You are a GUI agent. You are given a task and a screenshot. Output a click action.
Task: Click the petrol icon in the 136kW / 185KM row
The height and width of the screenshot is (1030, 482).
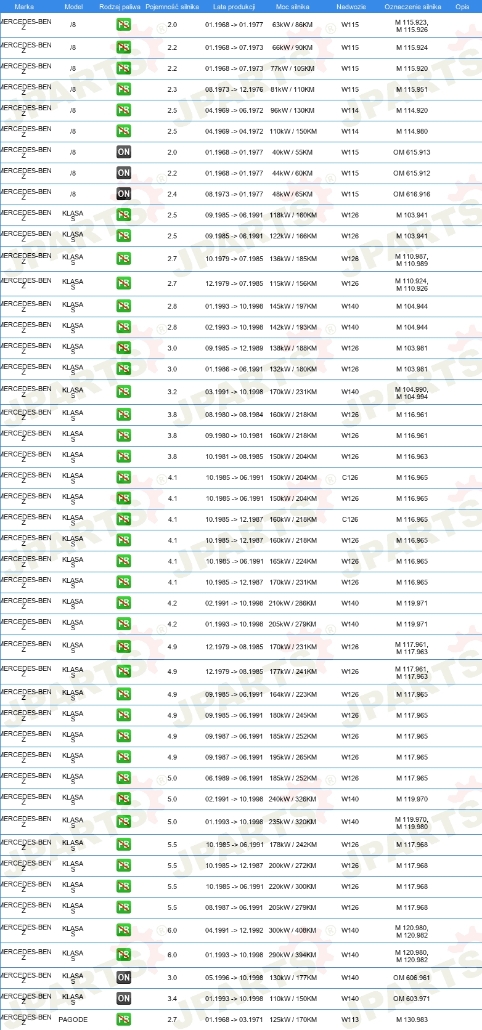pos(124,259)
